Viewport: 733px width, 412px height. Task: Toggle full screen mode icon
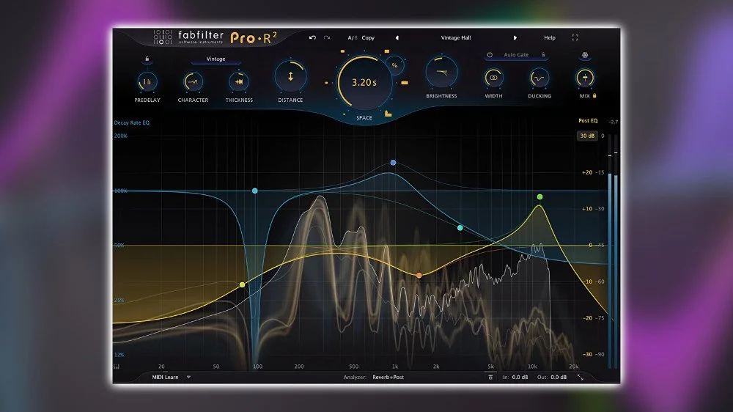[x=575, y=37]
